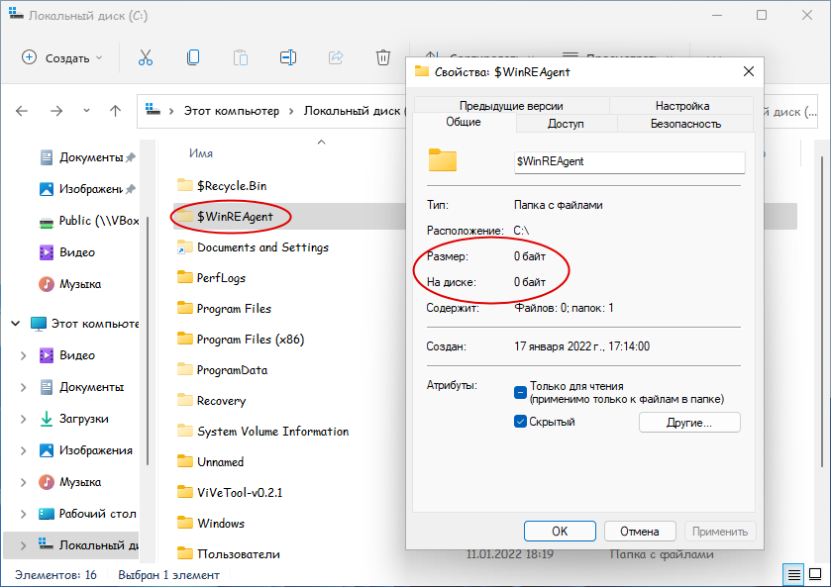
Task: Confirm the dialog with the OK button
Action: point(560,532)
